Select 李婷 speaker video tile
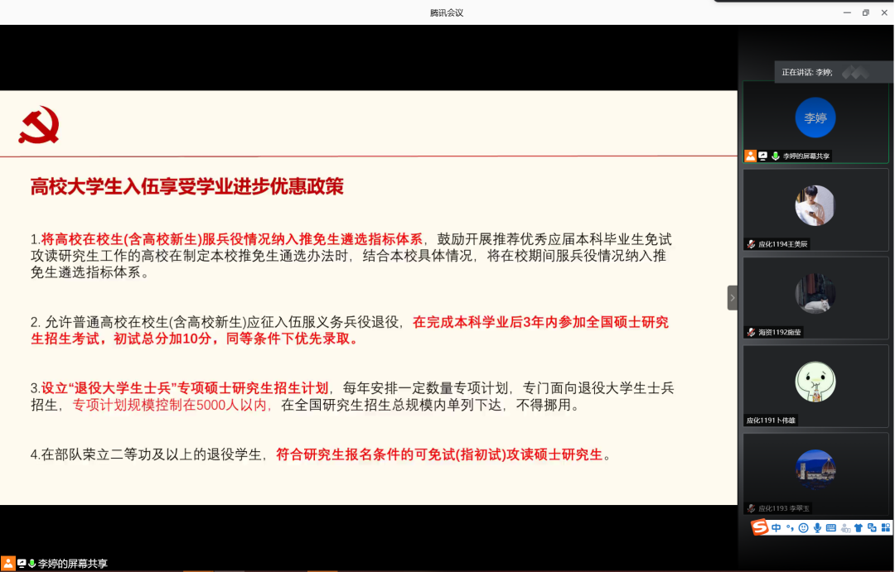This screenshot has height=572, width=895. (x=815, y=118)
